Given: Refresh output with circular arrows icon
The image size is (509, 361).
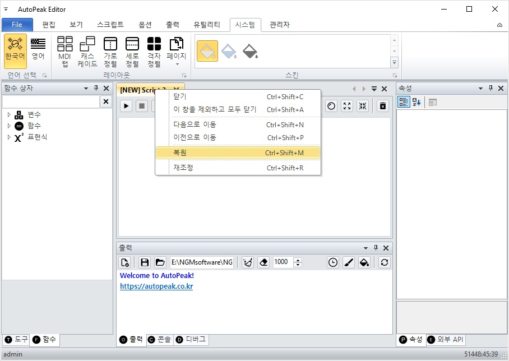Looking at the screenshot, I should click(385, 262).
